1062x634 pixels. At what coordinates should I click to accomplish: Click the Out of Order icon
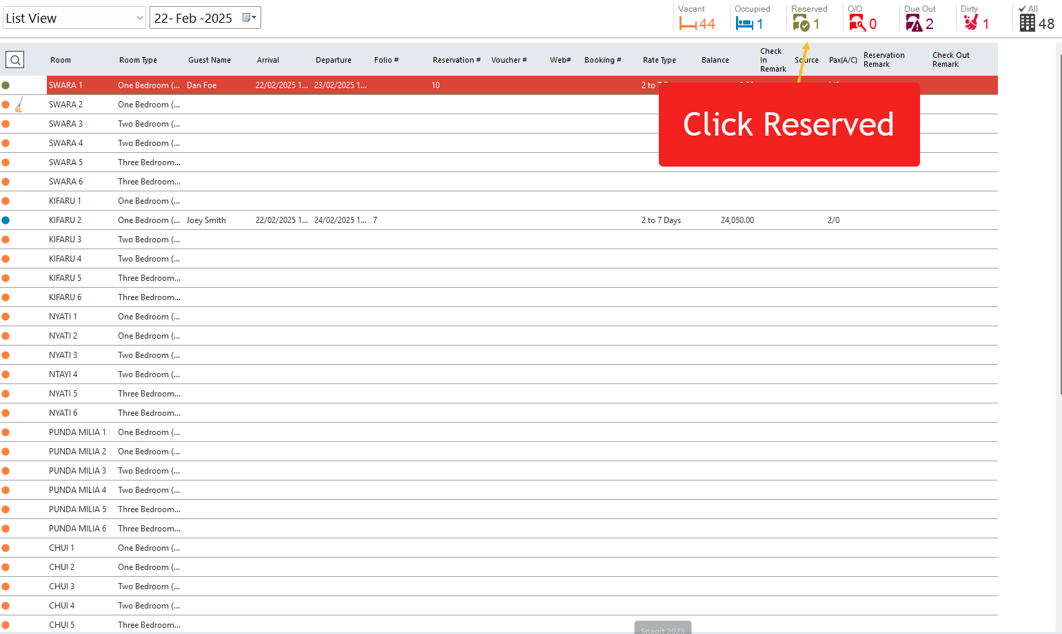click(x=857, y=24)
